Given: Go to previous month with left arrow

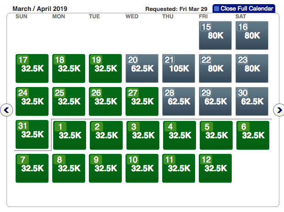Looking at the screenshot, I should click(x=6, y=110).
